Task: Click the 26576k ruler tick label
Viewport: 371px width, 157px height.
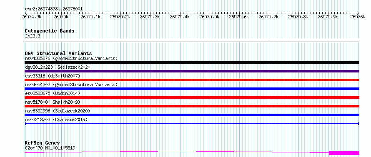Action: [x=358, y=17]
